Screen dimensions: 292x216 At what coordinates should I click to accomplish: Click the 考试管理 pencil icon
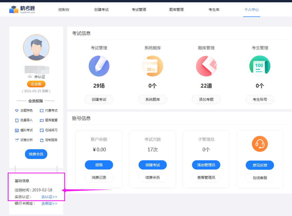(x=99, y=66)
